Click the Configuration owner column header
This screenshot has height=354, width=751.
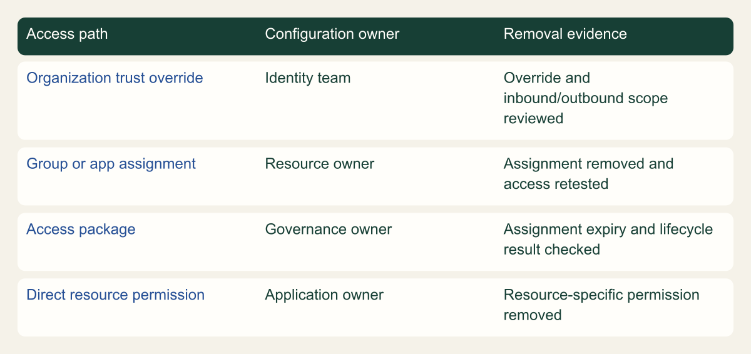[332, 34]
